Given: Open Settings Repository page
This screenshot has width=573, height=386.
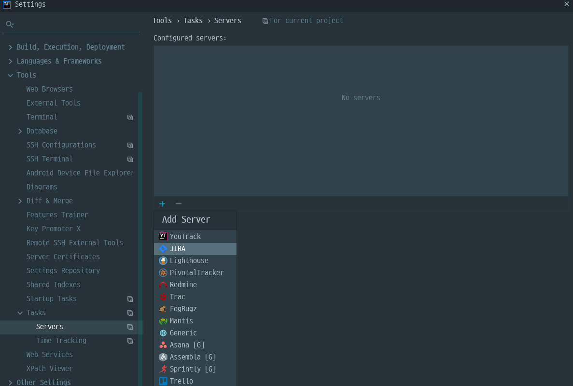Looking at the screenshot, I should point(63,271).
